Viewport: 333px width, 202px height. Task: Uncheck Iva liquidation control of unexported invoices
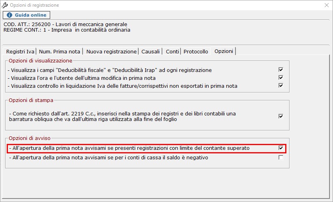[281, 85]
